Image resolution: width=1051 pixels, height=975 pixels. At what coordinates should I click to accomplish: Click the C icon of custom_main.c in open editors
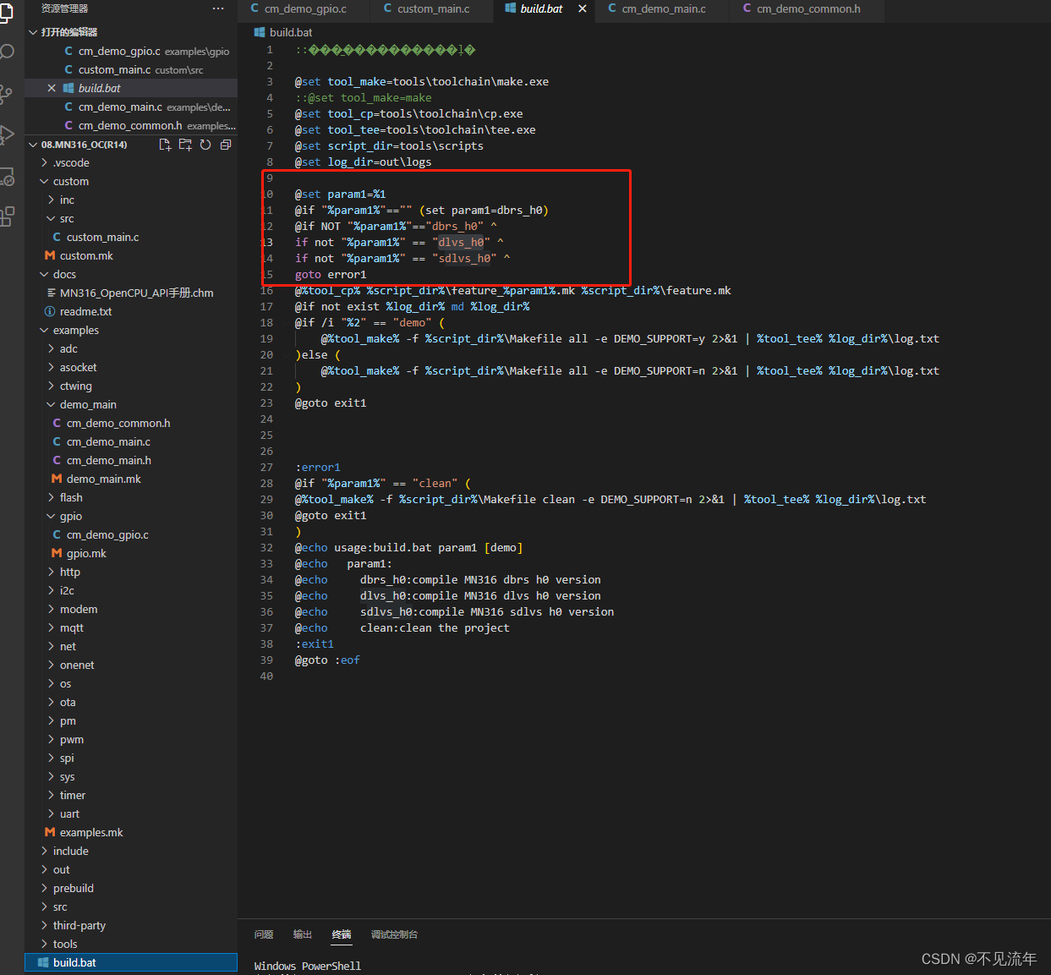68,69
